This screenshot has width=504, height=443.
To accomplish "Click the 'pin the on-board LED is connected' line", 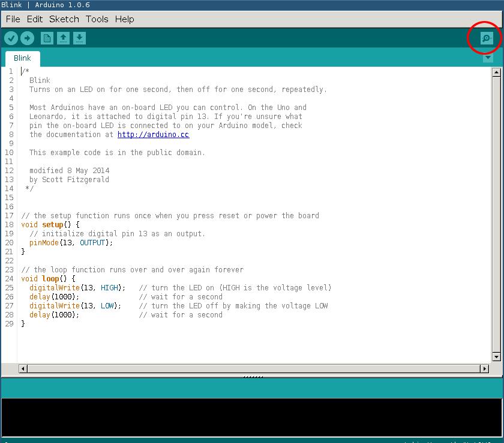I will click(x=166, y=126).
